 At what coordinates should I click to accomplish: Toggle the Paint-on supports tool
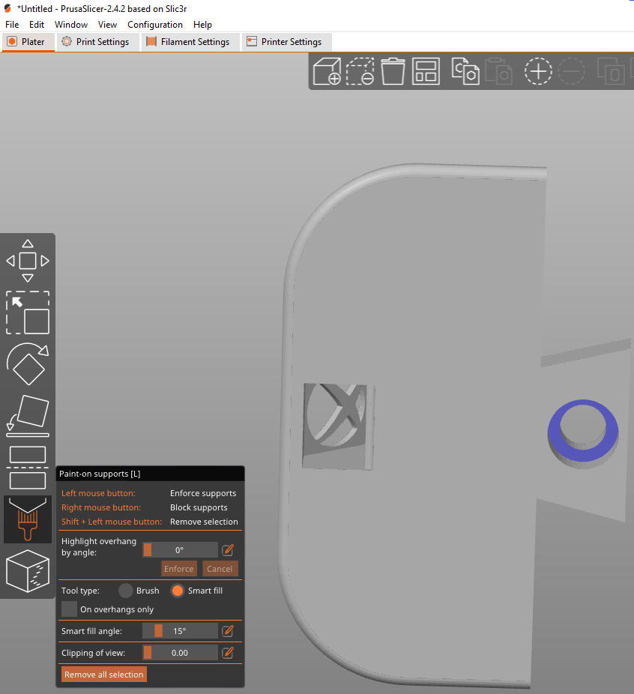(28, 519)
